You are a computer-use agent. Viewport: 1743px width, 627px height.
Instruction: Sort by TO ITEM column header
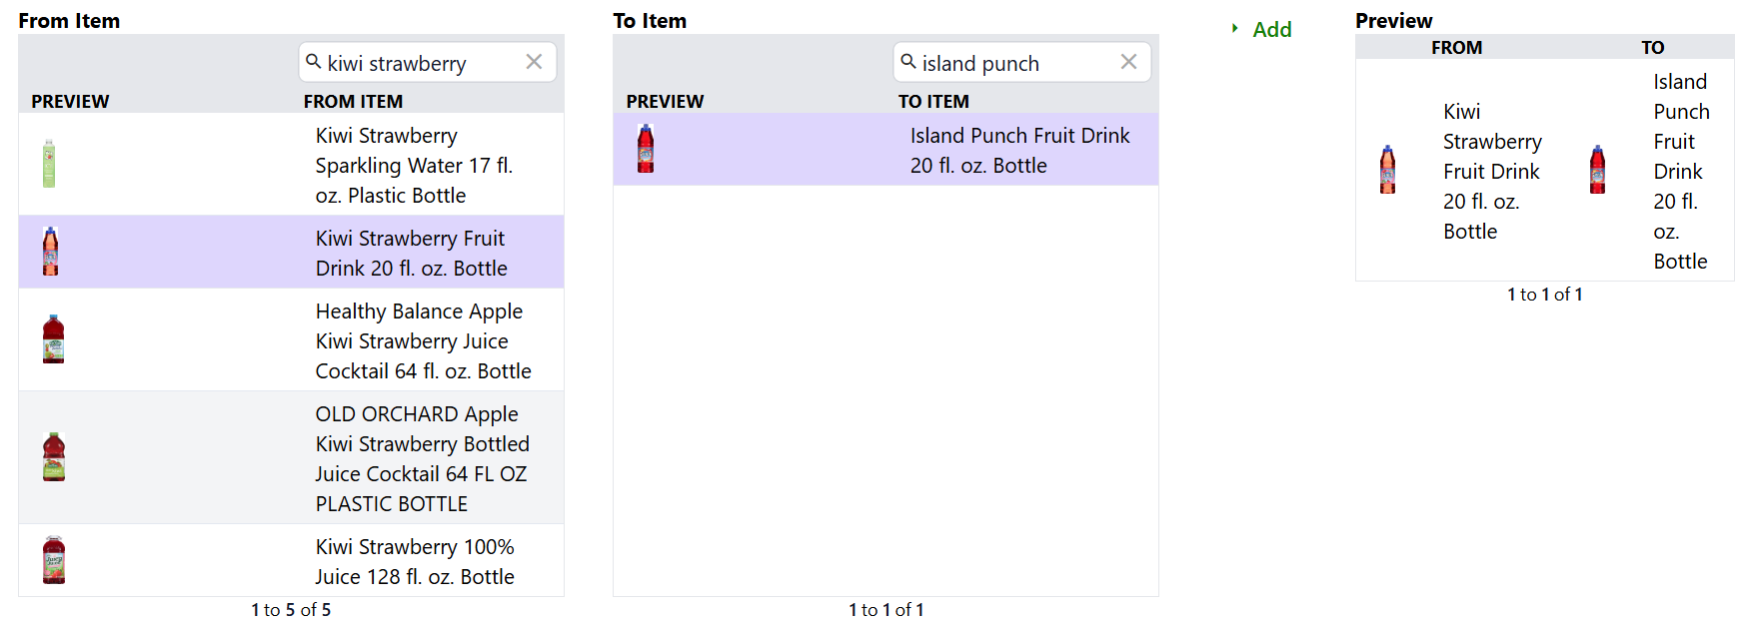933,101
